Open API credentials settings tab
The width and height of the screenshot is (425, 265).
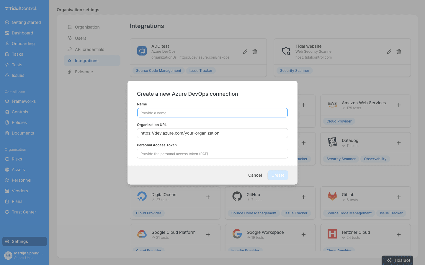click(92, 49)
